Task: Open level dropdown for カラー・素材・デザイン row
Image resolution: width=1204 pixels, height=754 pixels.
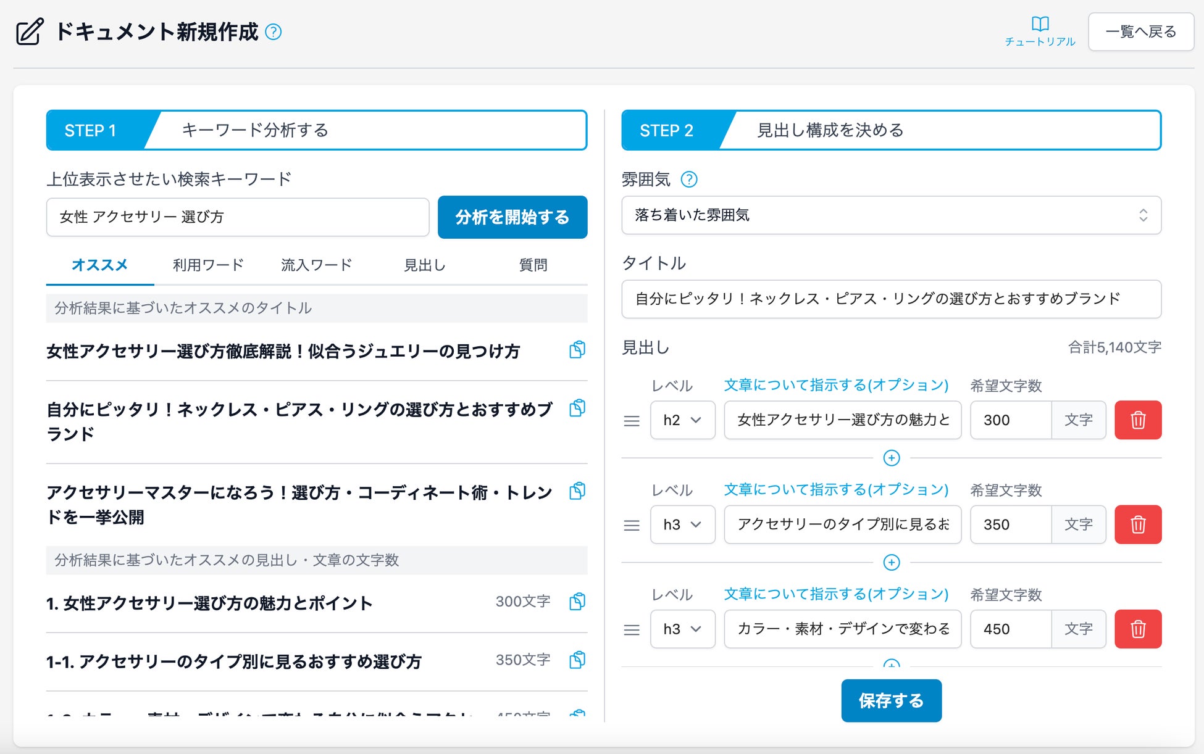Action: pyautogui.click(x=682, y=629)
